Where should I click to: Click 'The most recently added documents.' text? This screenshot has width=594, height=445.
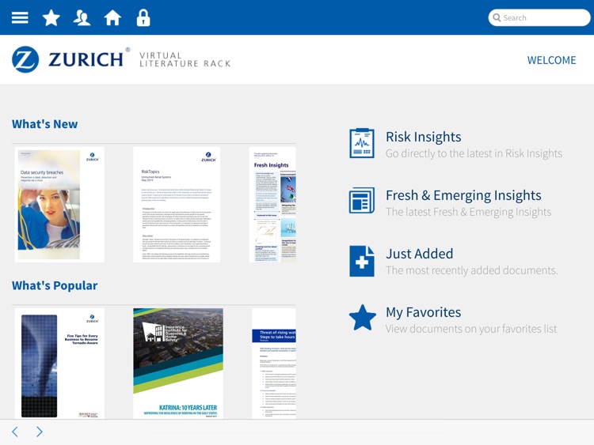click(472, 270)
